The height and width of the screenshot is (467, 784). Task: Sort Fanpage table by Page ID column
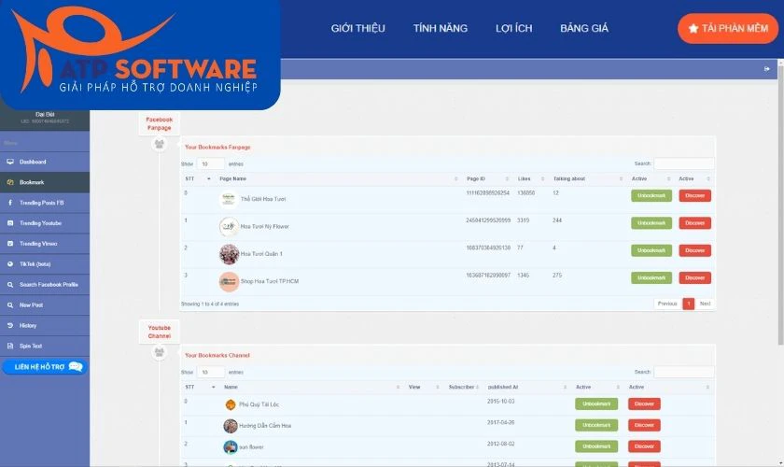pos(487,178)
